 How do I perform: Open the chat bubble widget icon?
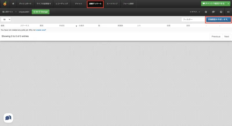coord(8,118)
